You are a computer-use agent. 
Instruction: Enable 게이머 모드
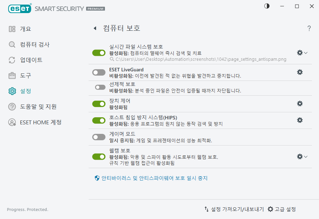99,137
